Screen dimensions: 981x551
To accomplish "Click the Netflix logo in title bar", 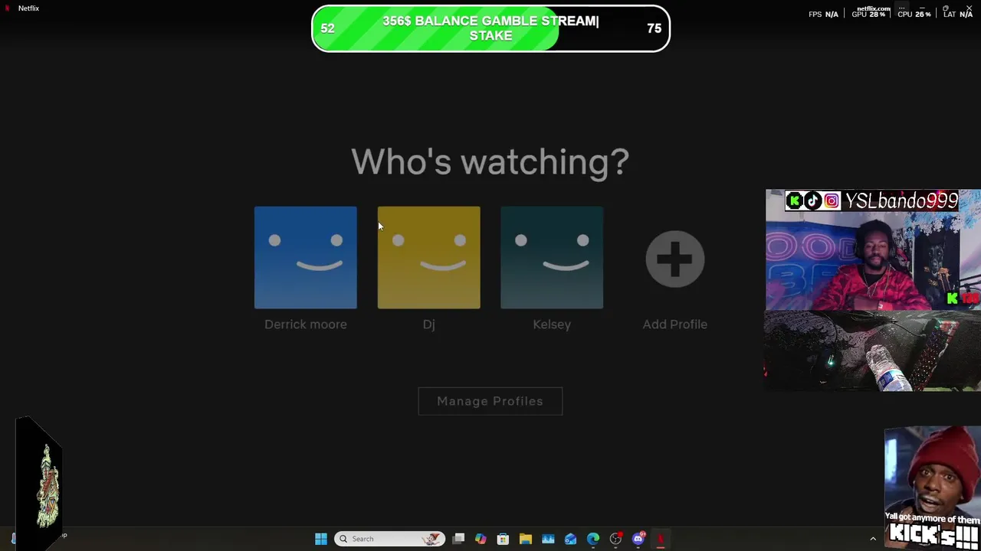I will [8, 8].
